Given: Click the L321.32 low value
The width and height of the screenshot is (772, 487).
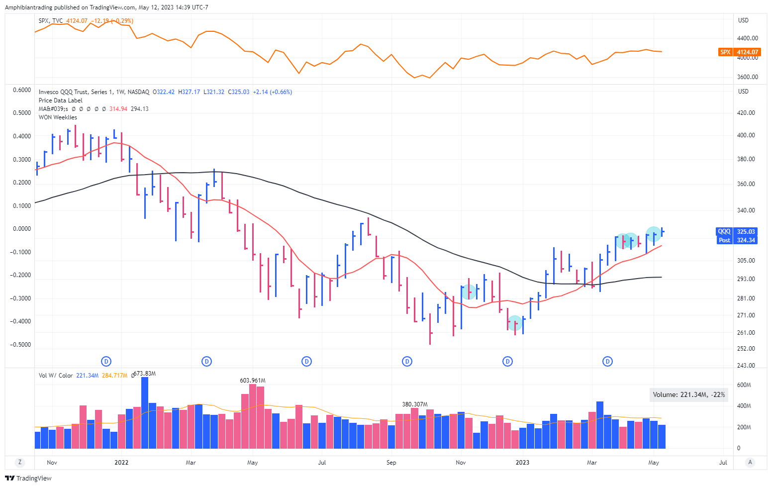Looking at the screenshot, I should pos(214,92).
